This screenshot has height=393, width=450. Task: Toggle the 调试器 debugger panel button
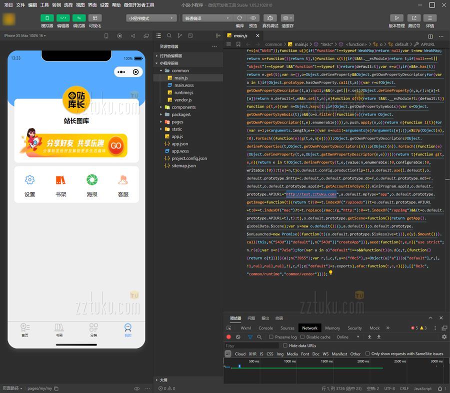point(79,18)
